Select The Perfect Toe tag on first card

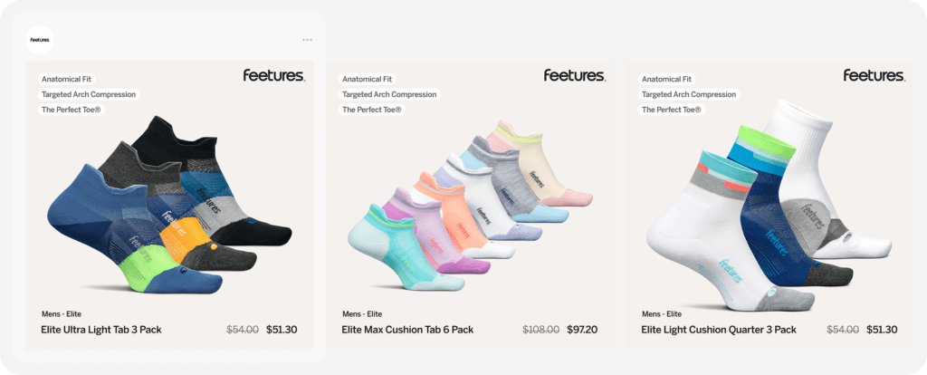pos(72,110)
